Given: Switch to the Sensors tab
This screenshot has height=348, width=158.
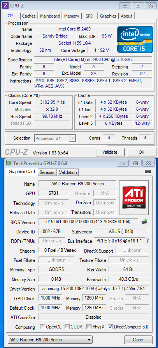Looking at the screenshot, I should pos(47,172).
